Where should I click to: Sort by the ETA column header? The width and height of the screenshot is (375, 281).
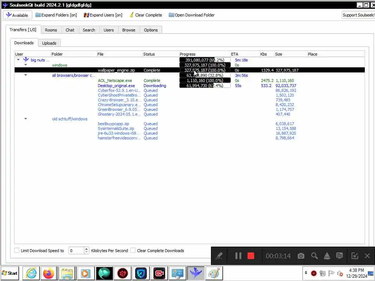[245, 54]
